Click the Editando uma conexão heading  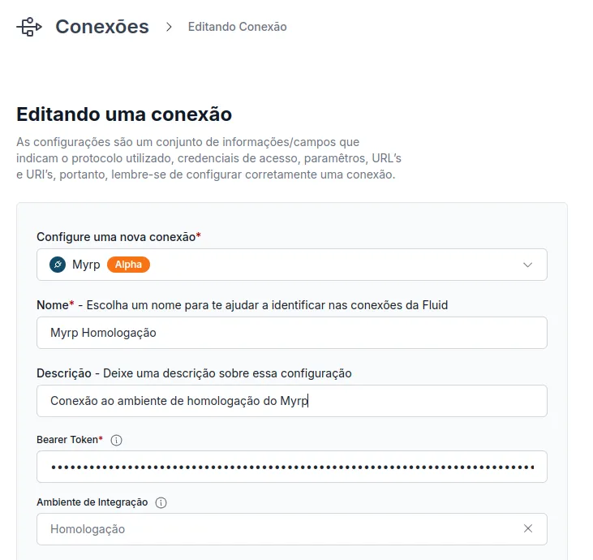point(124,114)
